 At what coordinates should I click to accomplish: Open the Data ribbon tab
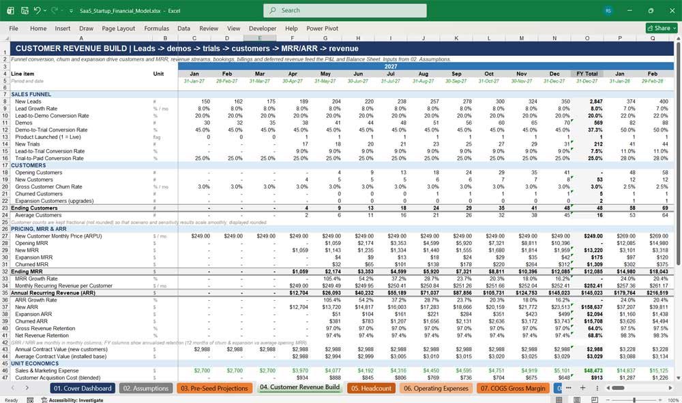[x=183, y=28]
